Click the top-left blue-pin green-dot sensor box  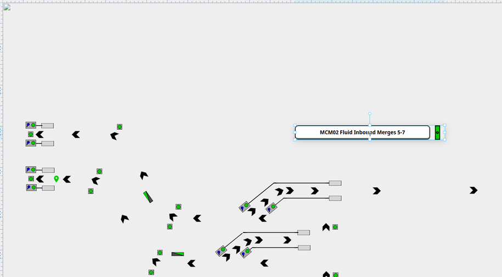pyautogui.click(x=31, y=125)
